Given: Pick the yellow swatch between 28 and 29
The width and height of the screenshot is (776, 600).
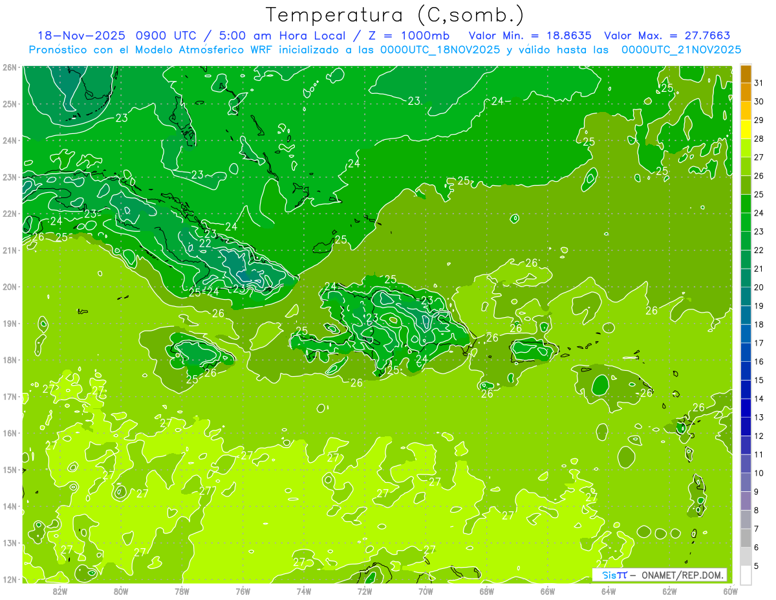Looking at the screenshot, I should 746,129.
